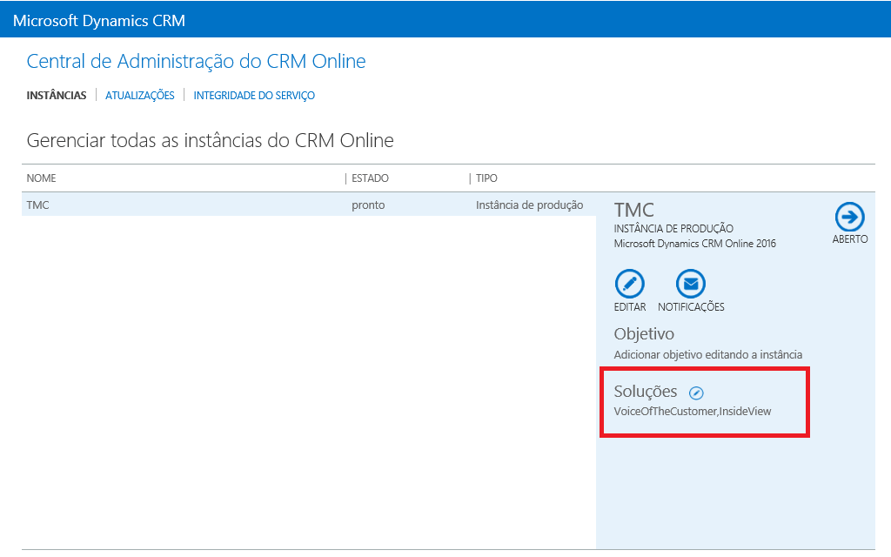Click the 'pronto' status cell
Screen dimensions: 891x557
pos(368,205)
